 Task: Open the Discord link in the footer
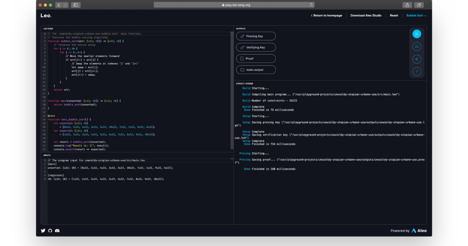57,231
